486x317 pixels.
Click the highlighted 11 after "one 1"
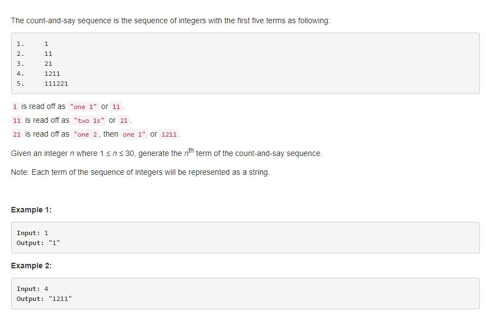tap(116, 107)
